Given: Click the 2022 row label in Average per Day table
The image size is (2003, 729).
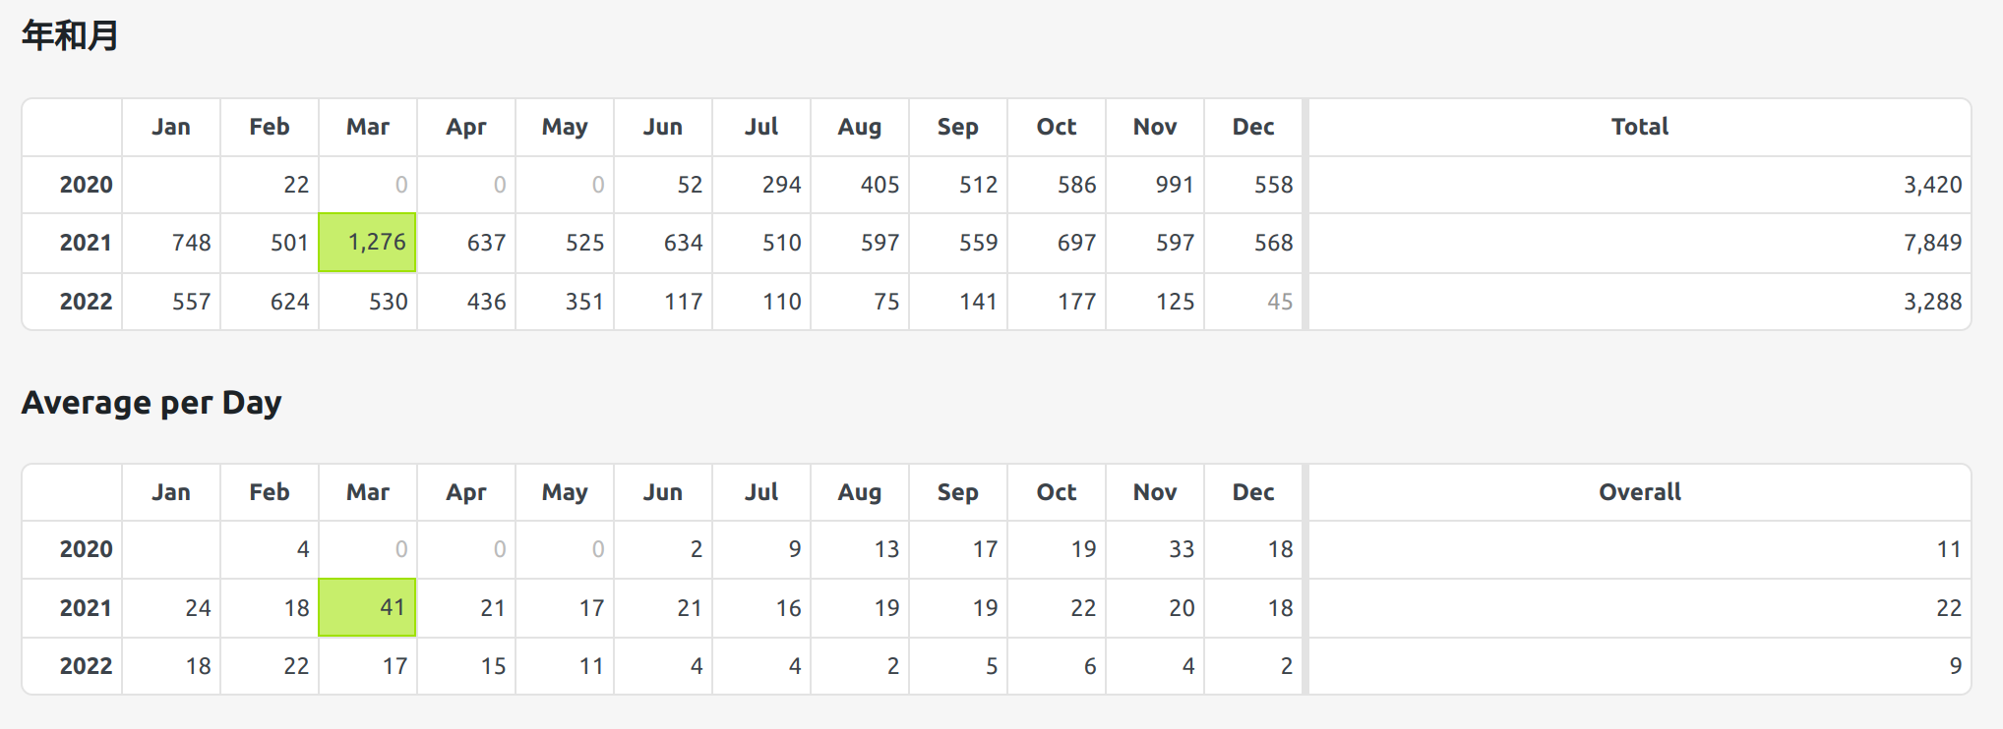Looking at the screenshot, I should coord(86,666).
